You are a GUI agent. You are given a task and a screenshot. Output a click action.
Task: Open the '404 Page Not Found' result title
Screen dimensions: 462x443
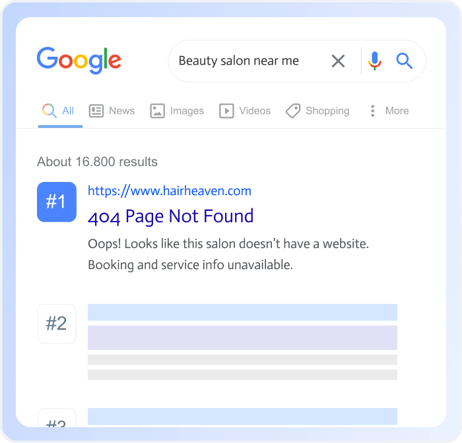click(x=170, y=216)
